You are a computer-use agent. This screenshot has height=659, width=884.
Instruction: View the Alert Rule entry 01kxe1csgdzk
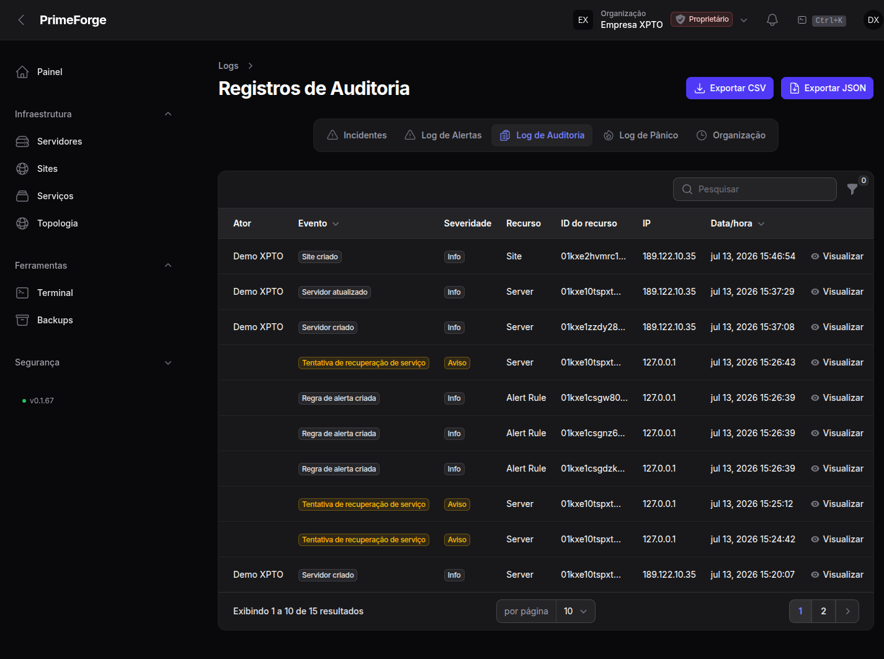(x=837, y=468)
